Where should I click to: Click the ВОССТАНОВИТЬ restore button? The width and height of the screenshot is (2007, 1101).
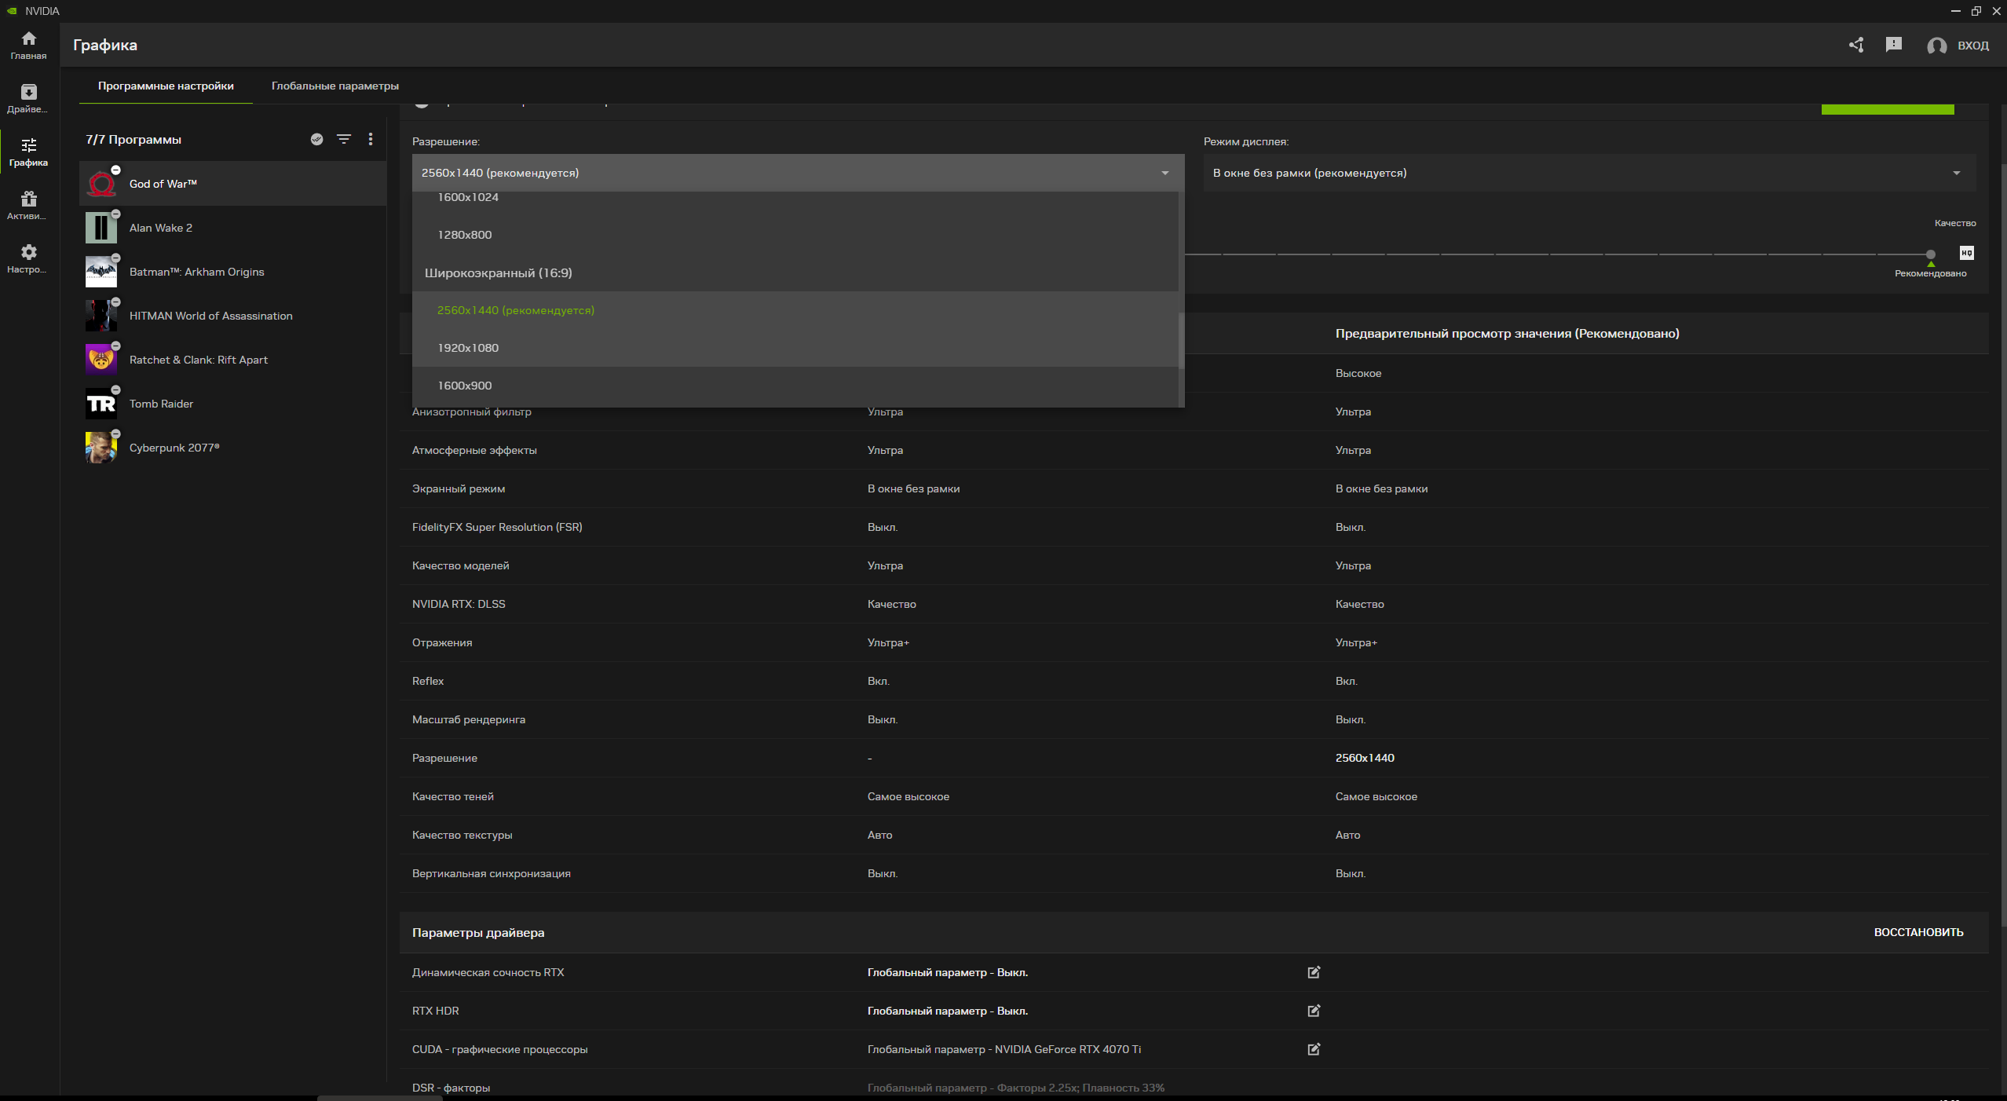[1918, 932]
